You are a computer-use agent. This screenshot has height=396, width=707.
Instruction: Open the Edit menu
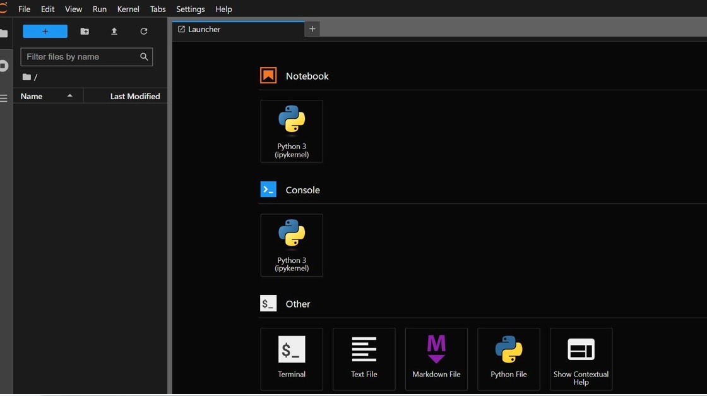[48, 9]
